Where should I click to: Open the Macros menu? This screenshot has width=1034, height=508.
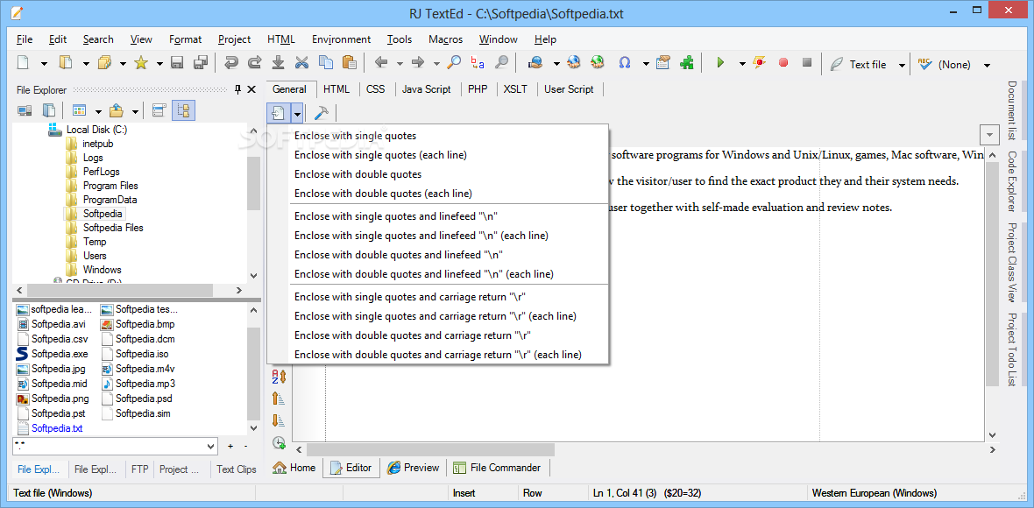[445, 39]
